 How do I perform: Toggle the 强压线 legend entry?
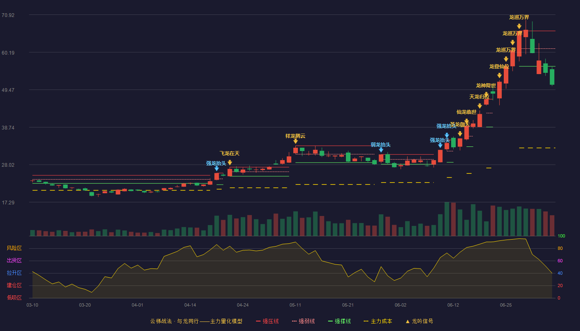(x=267, y=321)
